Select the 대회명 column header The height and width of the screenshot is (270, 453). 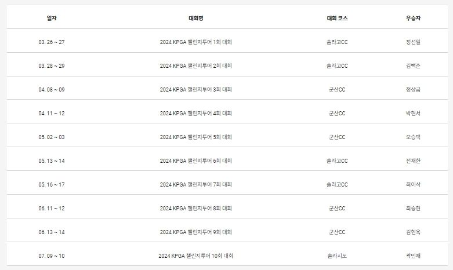coord(195,18)
